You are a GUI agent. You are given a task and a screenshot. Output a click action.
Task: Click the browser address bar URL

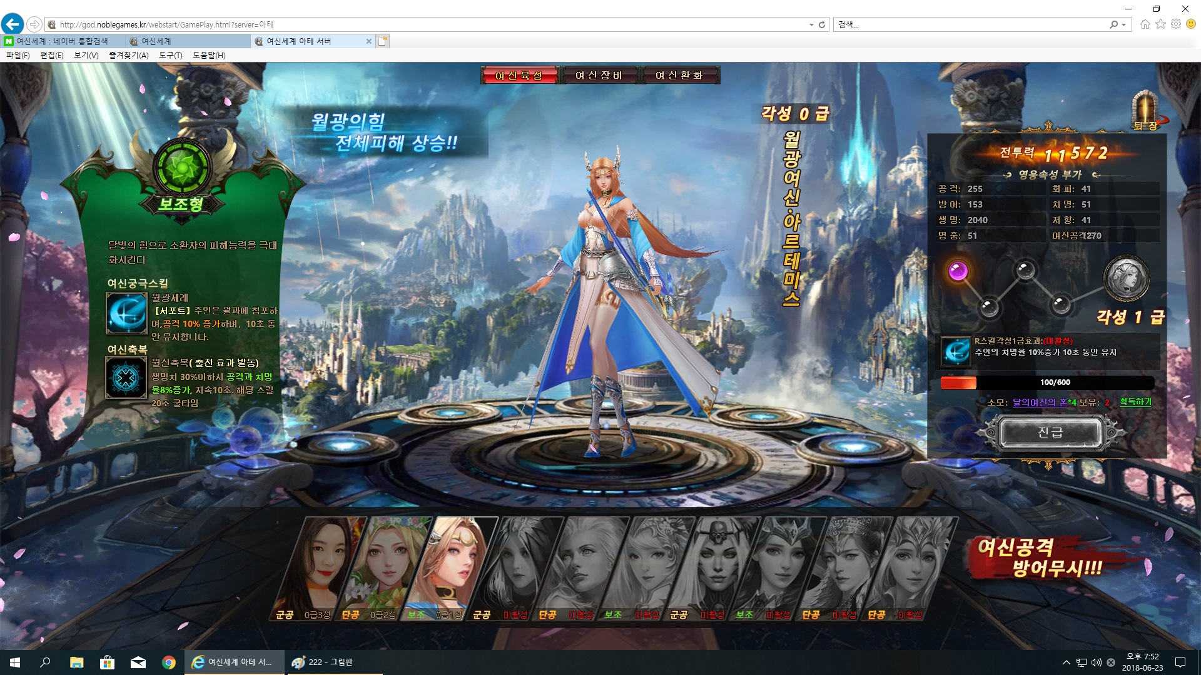(166, 24)
